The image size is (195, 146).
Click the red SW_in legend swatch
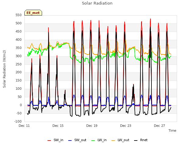49,141
